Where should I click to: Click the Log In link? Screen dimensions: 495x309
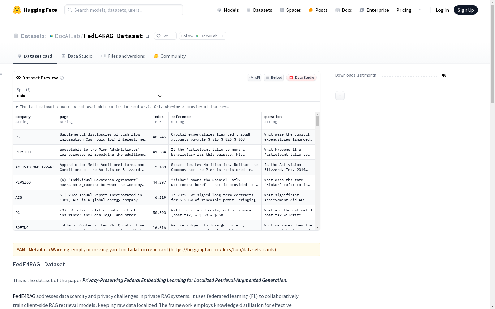tap(442, 10)
